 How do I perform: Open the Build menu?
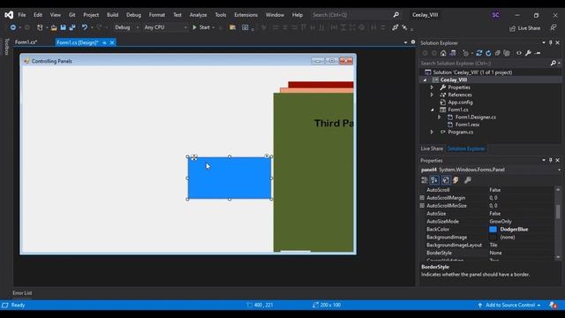[112, 15]
